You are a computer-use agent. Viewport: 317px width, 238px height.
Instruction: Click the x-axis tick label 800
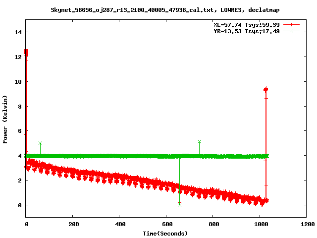pos(213,224)
